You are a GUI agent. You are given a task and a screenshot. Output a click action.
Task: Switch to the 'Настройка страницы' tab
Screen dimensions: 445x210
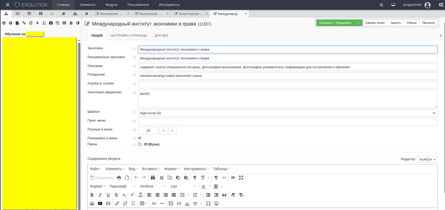[129, 36]
